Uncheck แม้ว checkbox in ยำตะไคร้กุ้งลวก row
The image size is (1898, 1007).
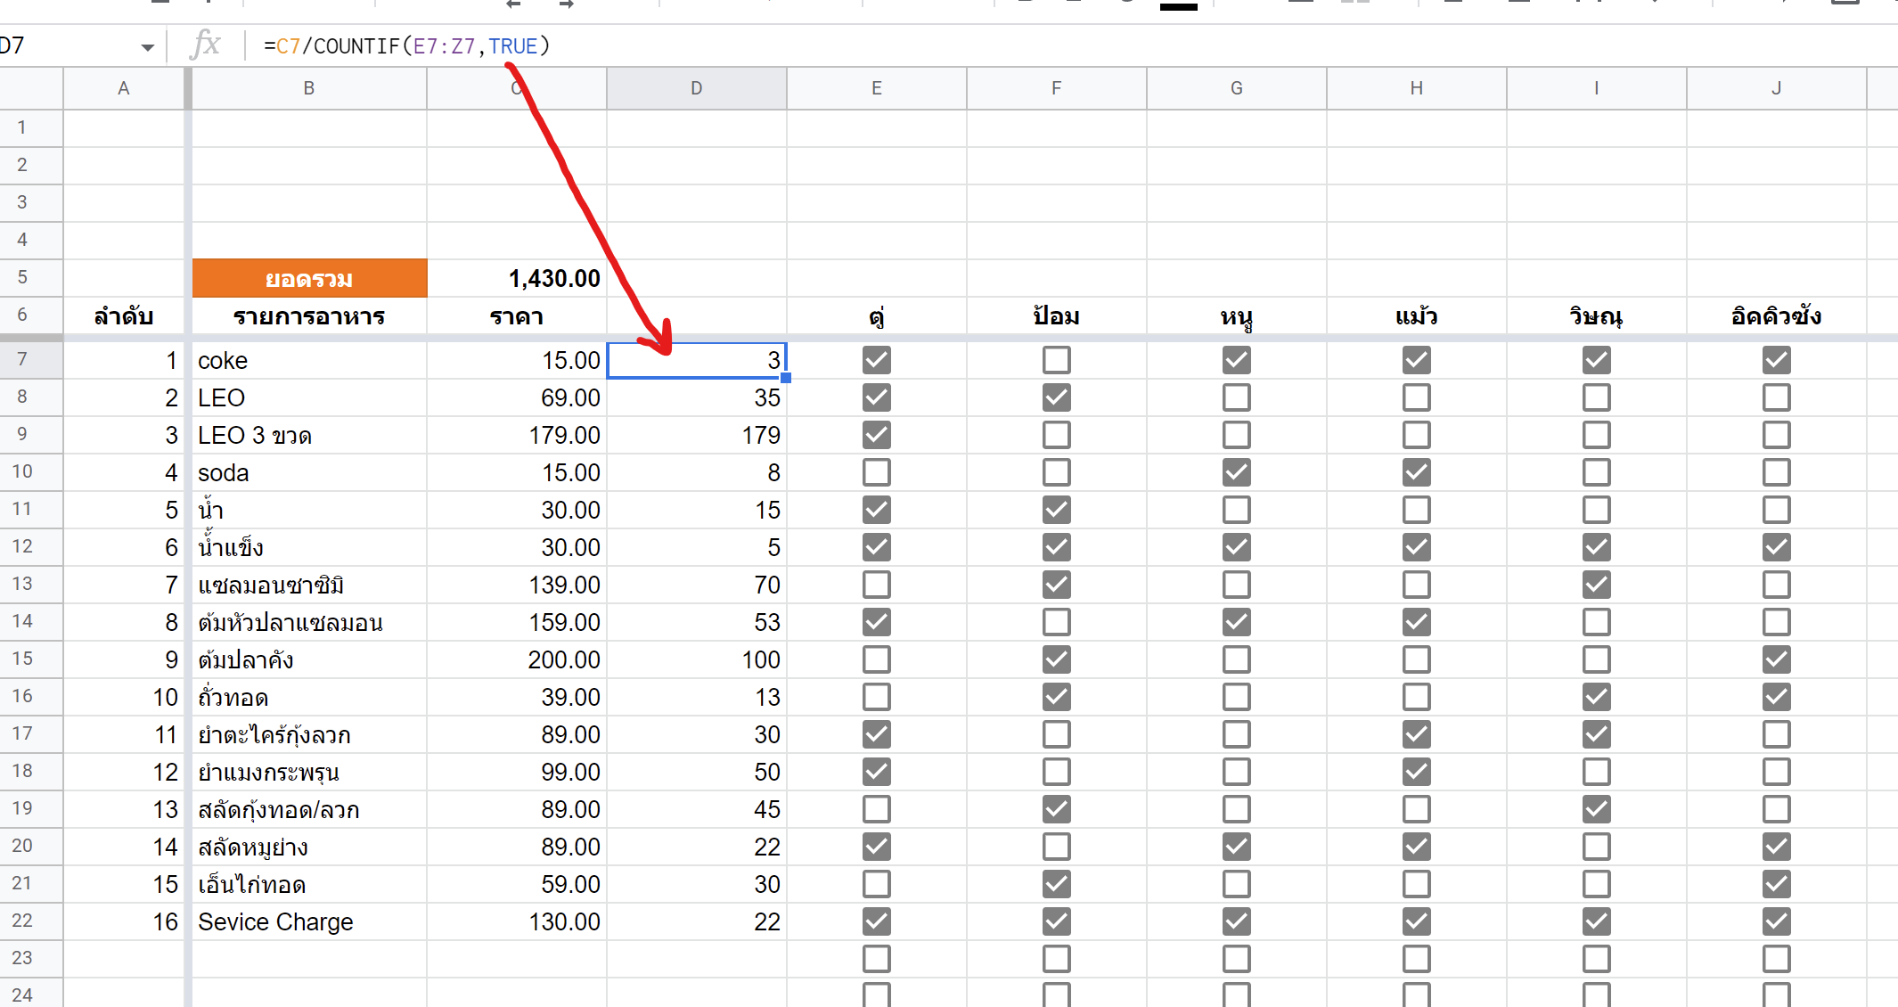point(1417,734)
